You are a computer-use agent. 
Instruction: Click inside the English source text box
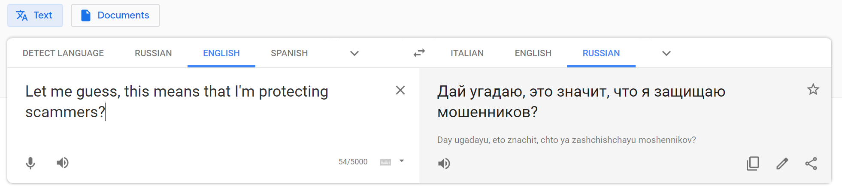click(206, 112)
